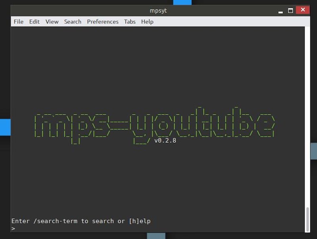The image size is (317, 239).
Task: Click the blue square above the title bar
Action: point(182,2)
